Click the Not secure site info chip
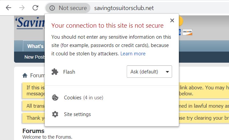The width and height of the screenshot is (229, 140). coord(68,8)
